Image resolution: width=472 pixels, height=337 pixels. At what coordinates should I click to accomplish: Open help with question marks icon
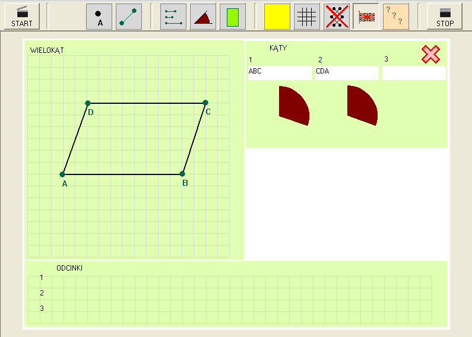click(396, 17)
